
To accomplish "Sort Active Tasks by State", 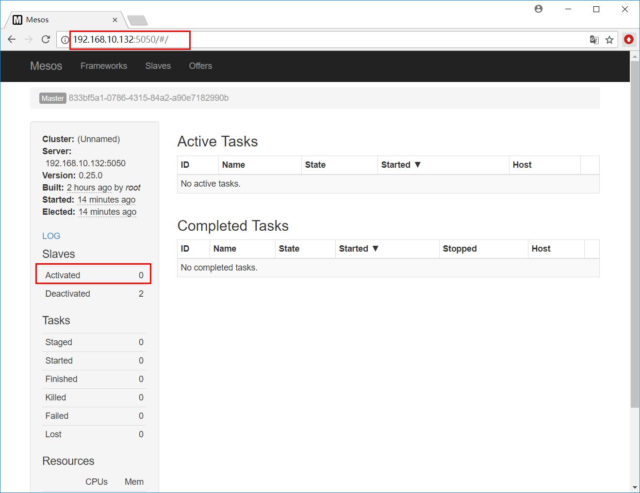I will (315, 165).
